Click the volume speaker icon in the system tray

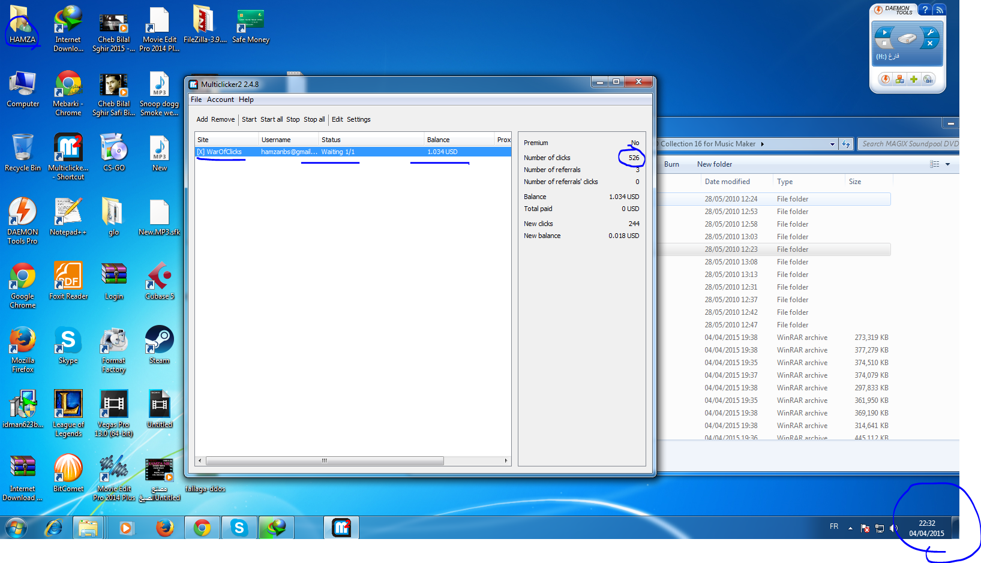point(893,528)
